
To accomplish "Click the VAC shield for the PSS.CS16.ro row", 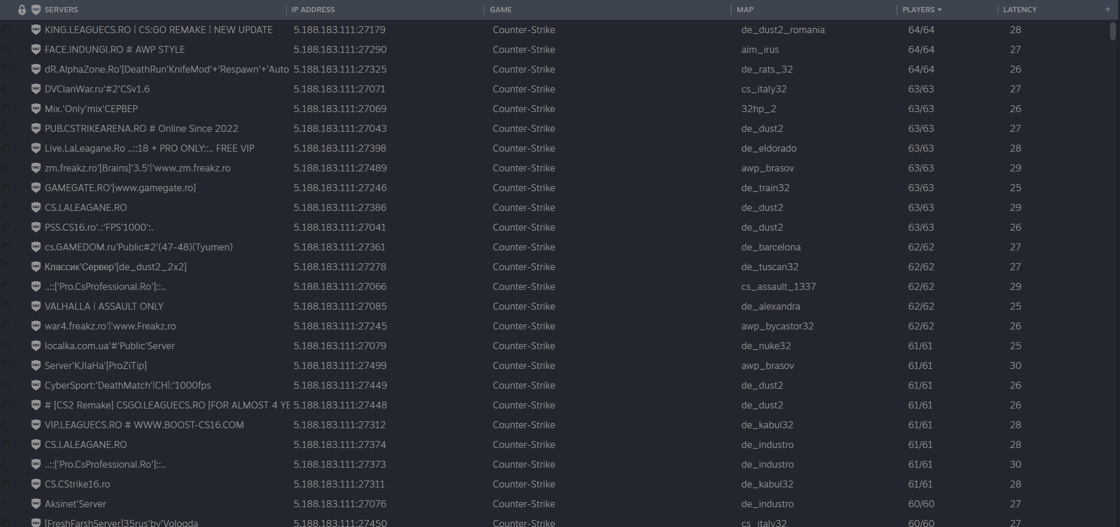I will click(36, 227).
